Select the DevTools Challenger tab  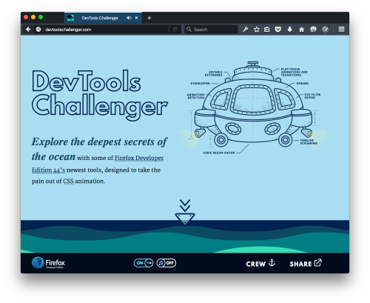[103, 18]
